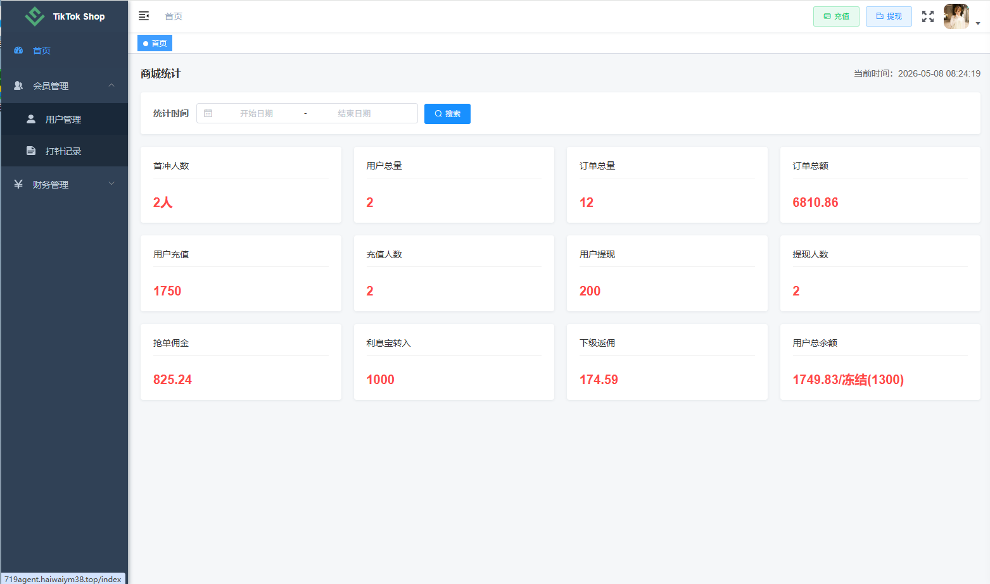990x584 pixels.
Task: Click the person icon beside 用户管理
Action: pyautogui.click(x=31, y=119)
